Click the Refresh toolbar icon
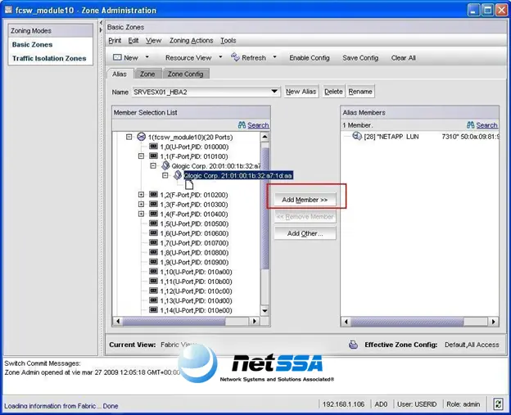Screen dimensions: 511x415 (x=235, y=57)
